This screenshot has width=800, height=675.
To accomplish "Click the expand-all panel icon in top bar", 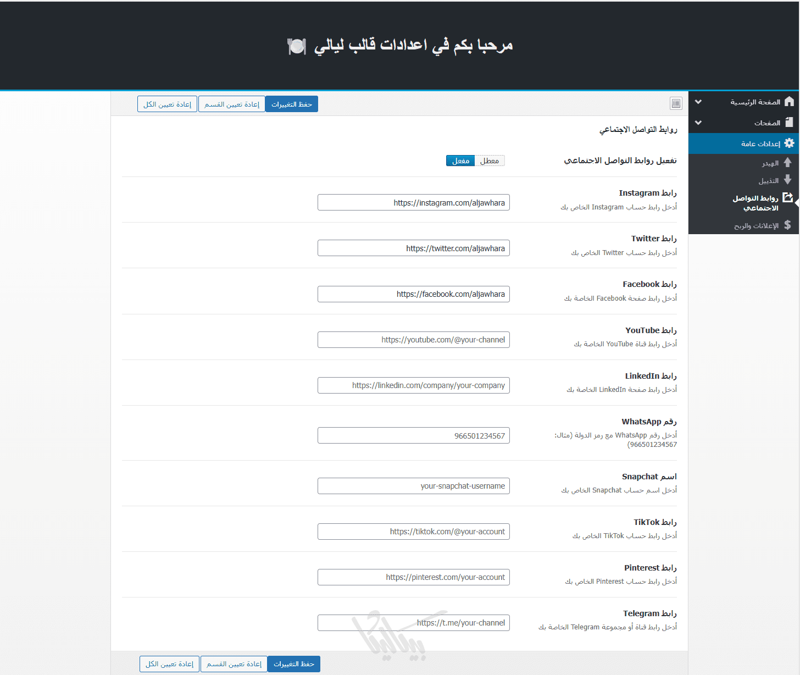I will (x=676, y=103).
